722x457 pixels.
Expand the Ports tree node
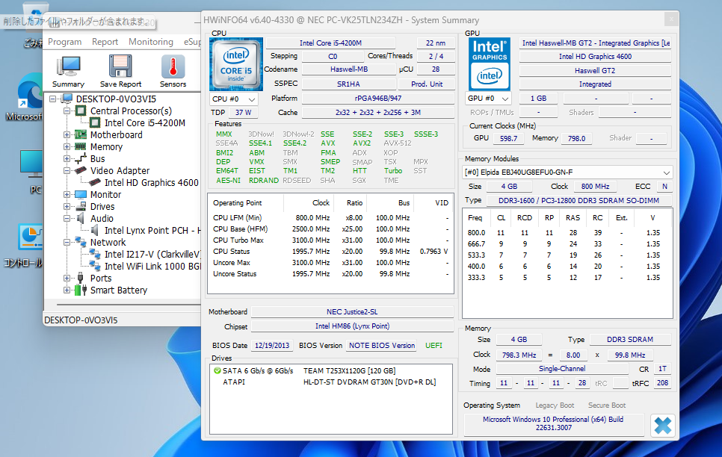pos(67,278)
